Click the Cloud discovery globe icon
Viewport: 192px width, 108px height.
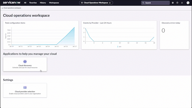click(25, 61)
